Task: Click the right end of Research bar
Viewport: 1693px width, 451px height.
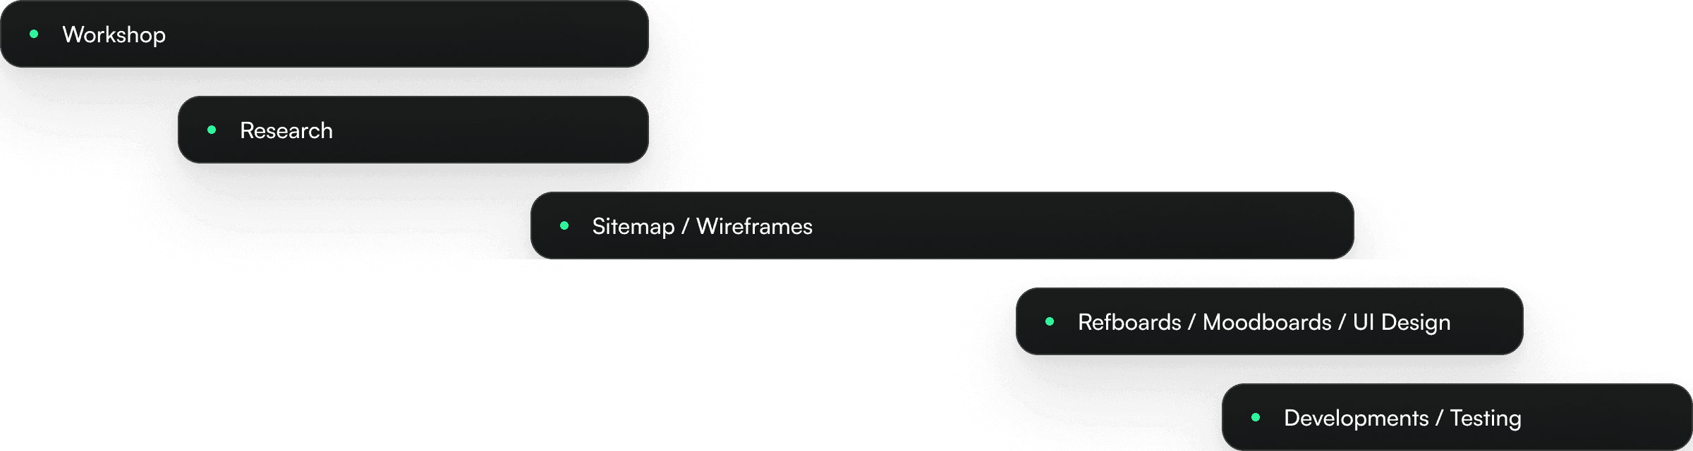Action: tap(635, 130)
